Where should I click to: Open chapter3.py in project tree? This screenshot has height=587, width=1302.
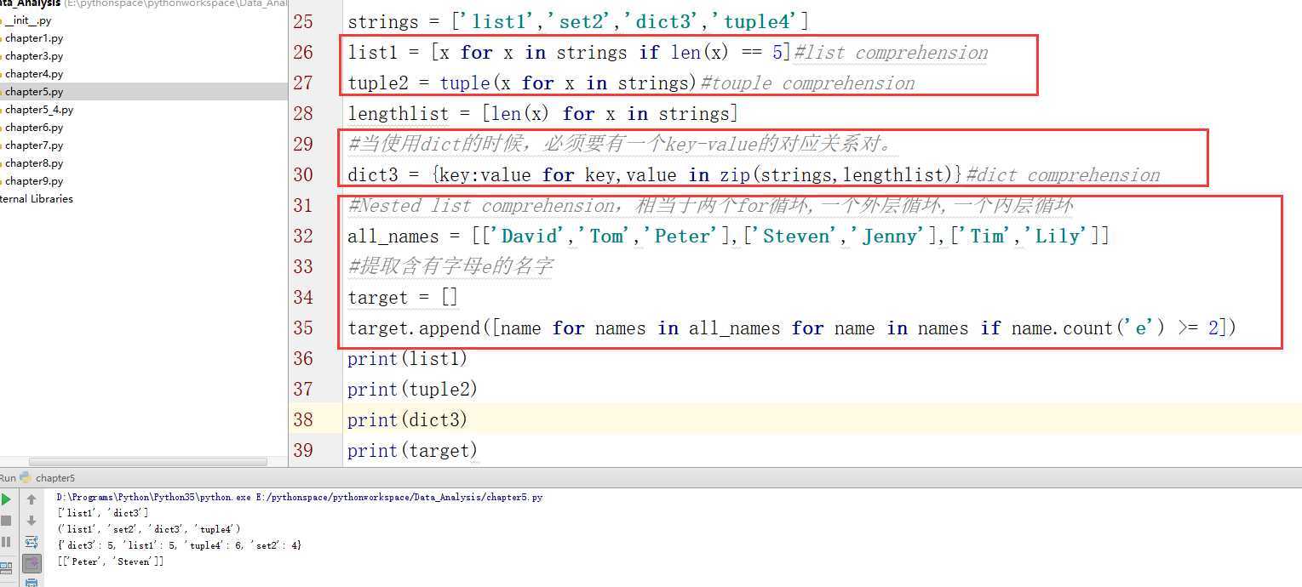[x=33, y=56]
